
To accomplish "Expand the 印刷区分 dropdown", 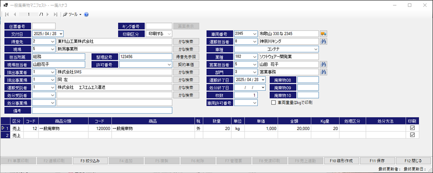I will click(x=169, y=34).
